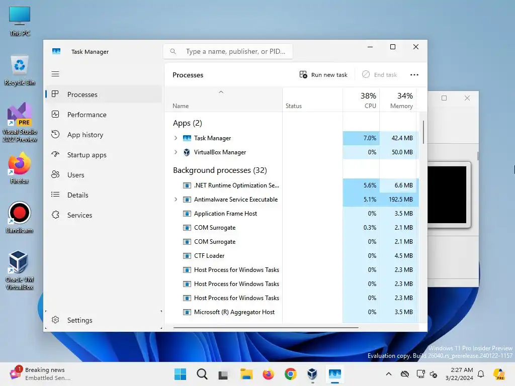Switch to the Services page
Image resolution: width=515 pixels, height=386 pixels.
[x=104, y=215]
